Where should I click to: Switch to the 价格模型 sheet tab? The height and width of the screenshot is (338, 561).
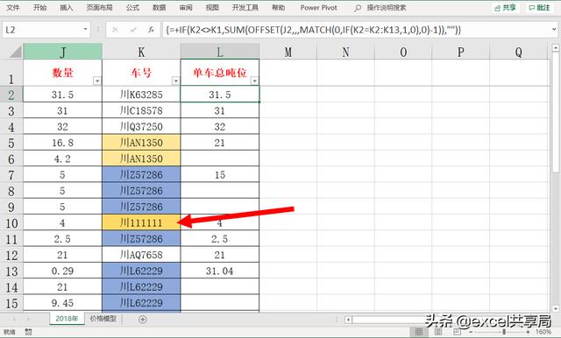pyautogui.click(x=103, y=319)
